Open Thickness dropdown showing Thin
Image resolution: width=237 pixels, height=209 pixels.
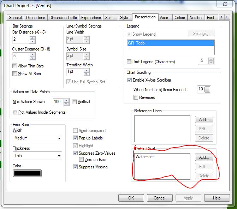pyautogui.click(x=37, y=156)
